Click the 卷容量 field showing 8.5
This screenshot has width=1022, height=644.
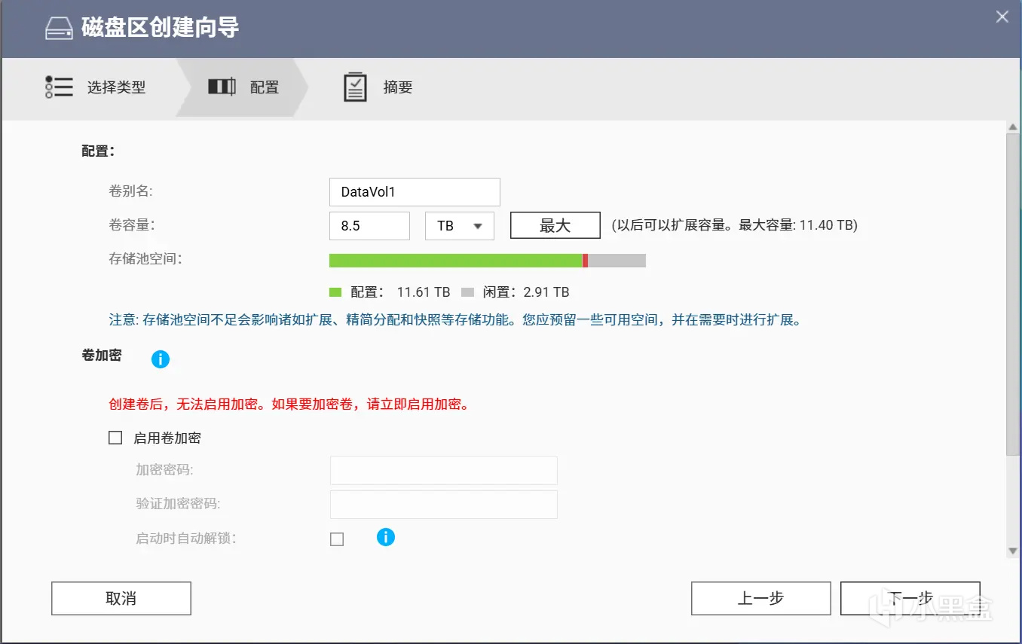pyautogui.click(x=370, y=226)
